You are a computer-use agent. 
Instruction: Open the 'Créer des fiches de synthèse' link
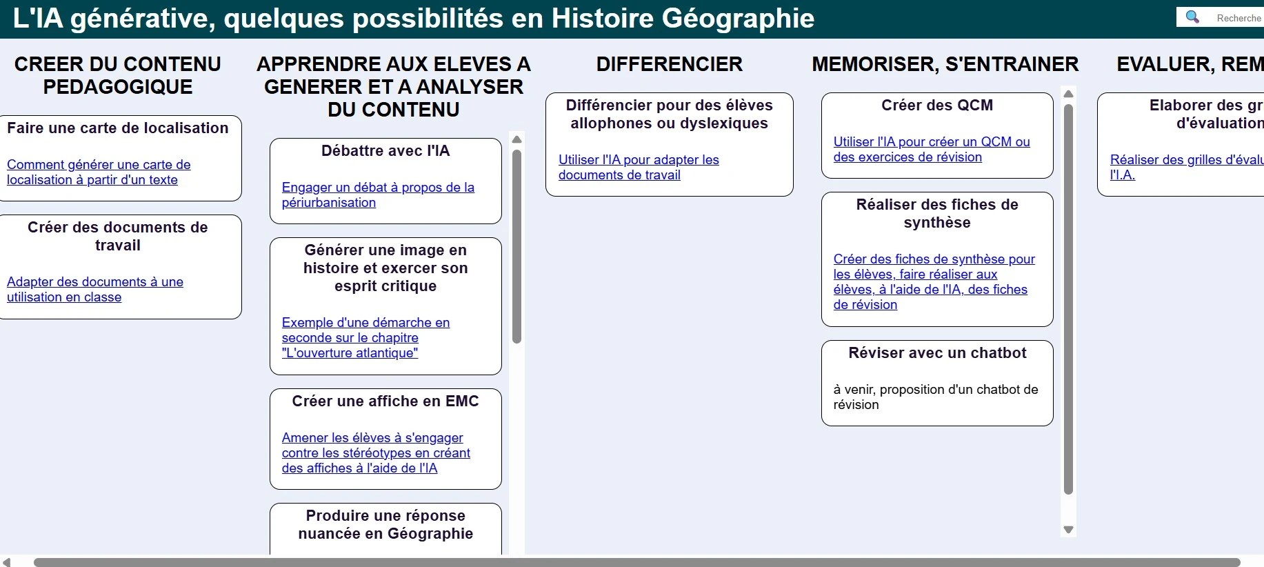pos(934,281)
